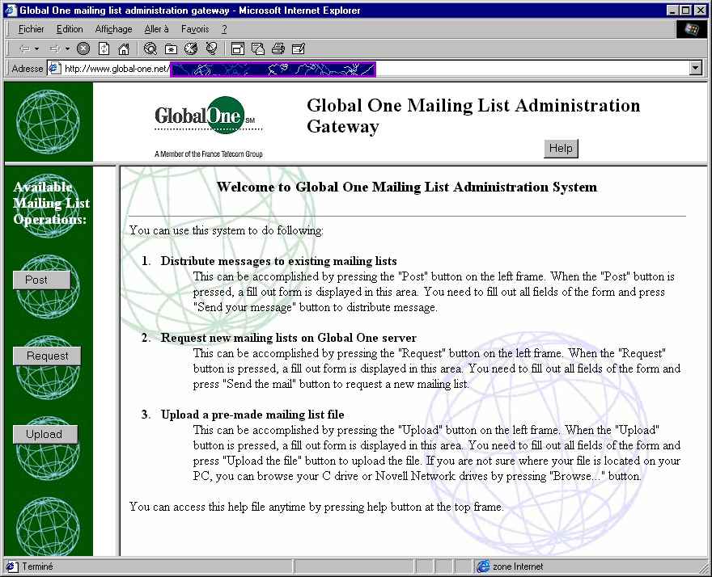This screenshot has width=712, height=577.
Task: Click the page icon in the address bar
Action: [55, 69]
